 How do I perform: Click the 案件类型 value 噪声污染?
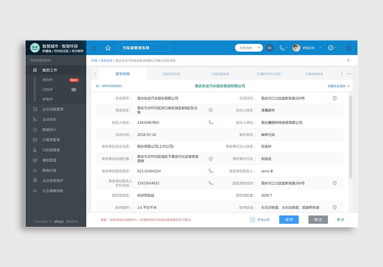[x=268, y=134]
